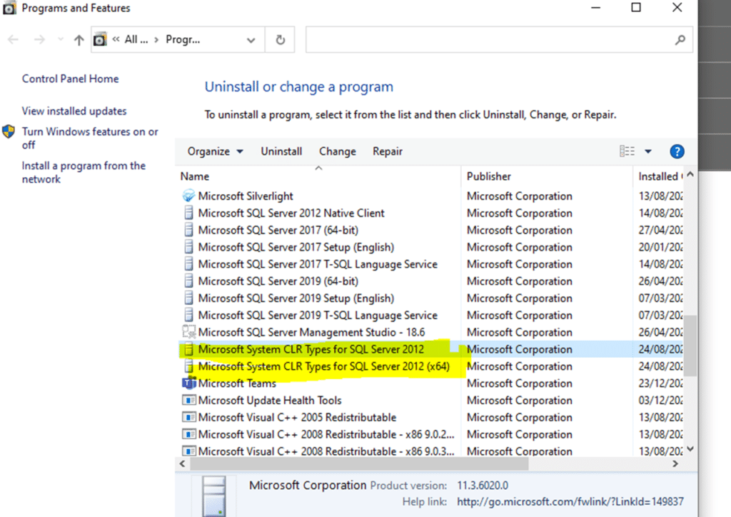The height and width of the screenshot is (517, 731).
Task: Select SQL Server 2019 T-SQL Language Service icon
Action: (x=188, y=315)
